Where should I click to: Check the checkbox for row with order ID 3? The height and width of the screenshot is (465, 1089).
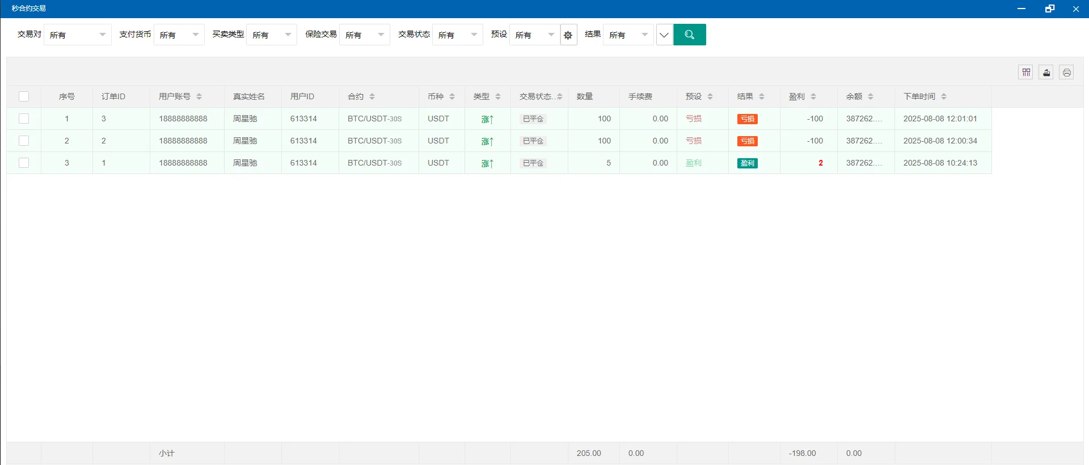tap(24, 119)
